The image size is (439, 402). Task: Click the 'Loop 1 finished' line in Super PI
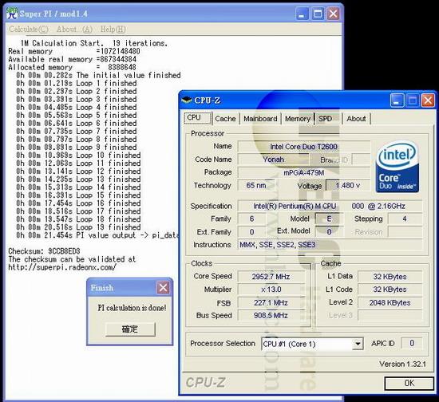(77, 83)
